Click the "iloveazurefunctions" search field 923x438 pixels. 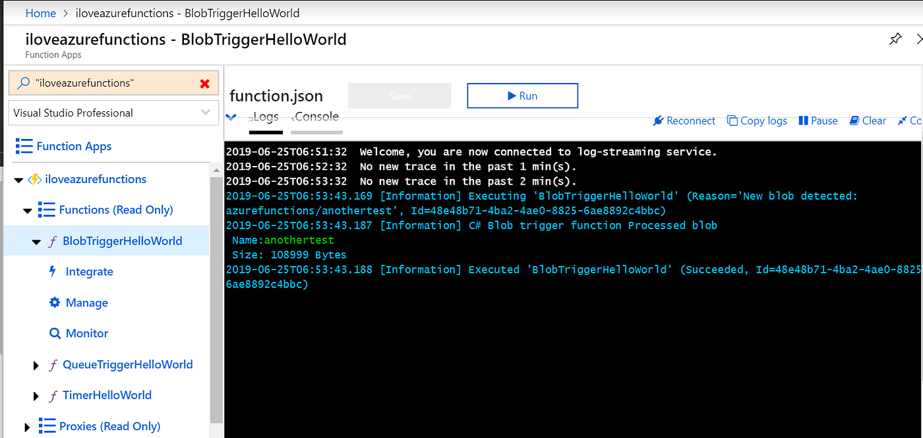pyautogui.click(x=113, y=83)
